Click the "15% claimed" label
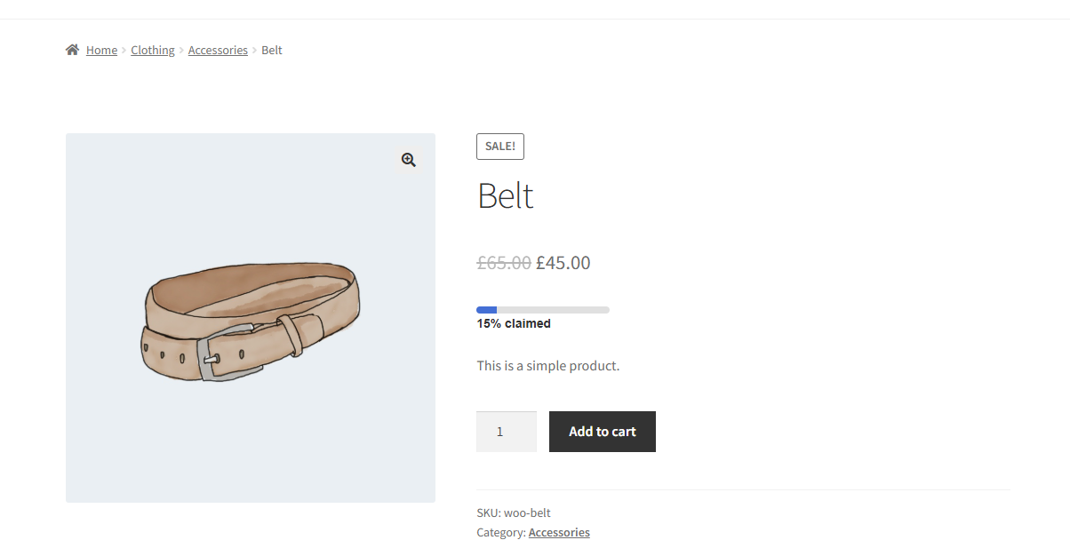This screenshot has width=1070, height=556. (x=514, y=324)
